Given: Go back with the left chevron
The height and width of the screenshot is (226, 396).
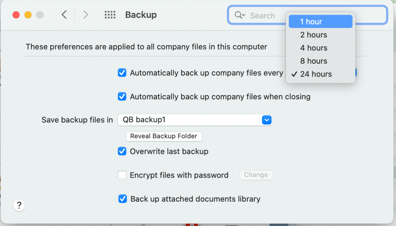Looking at the screenshot, I should [x=64, y=15].
